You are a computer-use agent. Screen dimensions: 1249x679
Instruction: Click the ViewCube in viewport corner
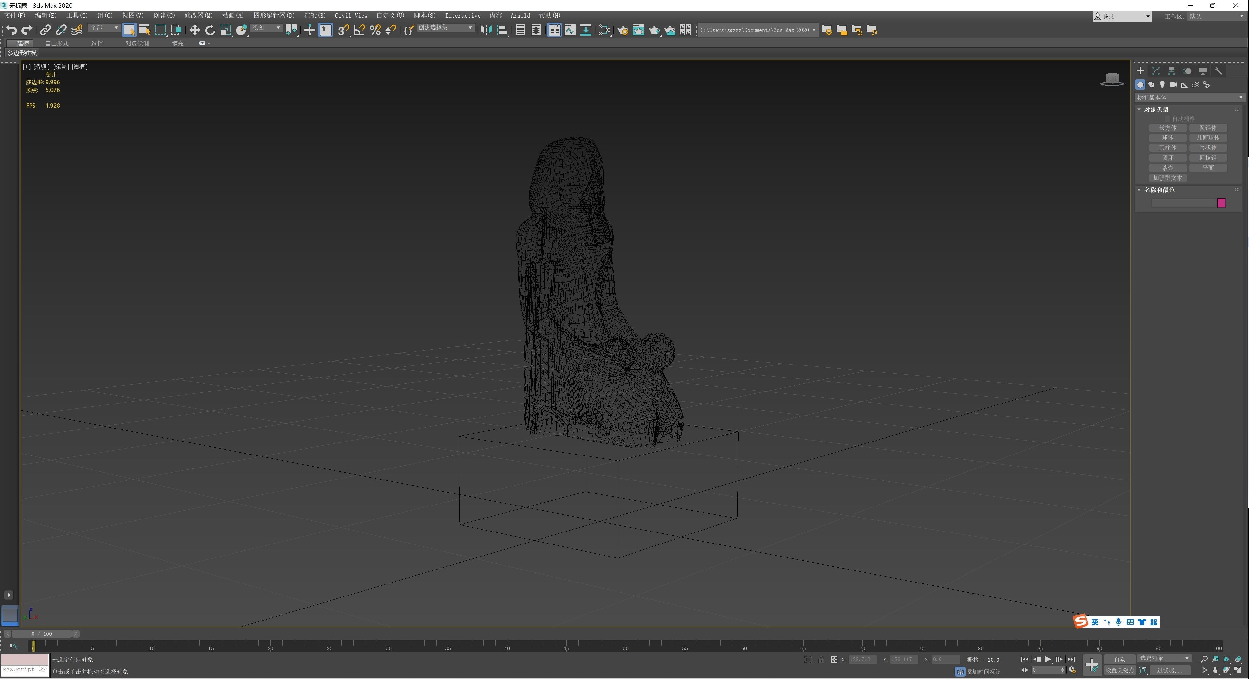tap(1112, 80)
